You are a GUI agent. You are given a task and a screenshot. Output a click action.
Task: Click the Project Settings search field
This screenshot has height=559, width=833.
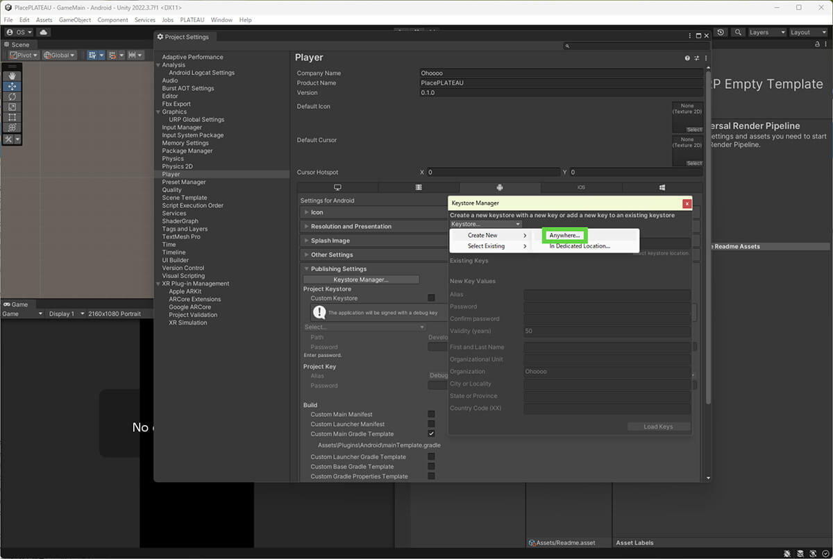(635, 46)
